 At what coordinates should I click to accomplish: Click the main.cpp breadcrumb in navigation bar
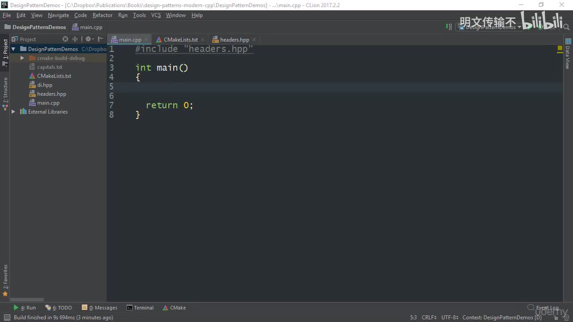tap(87, 27)
